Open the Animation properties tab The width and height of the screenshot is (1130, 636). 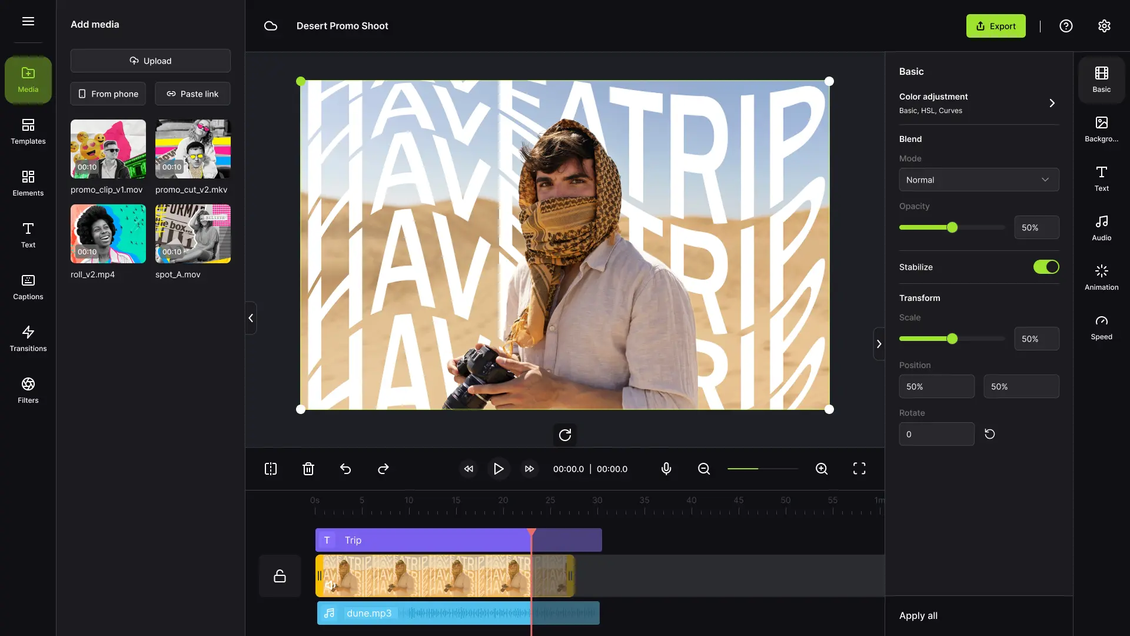point(1102,278)
